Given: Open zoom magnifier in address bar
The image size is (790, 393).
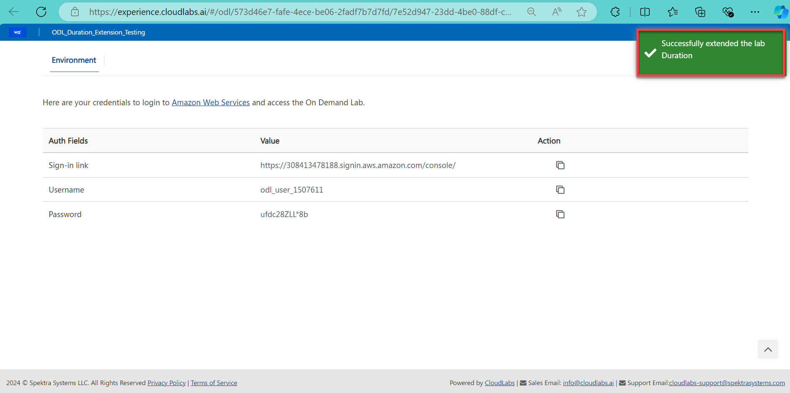Looking at the screenshot, I should coord(531,12).
